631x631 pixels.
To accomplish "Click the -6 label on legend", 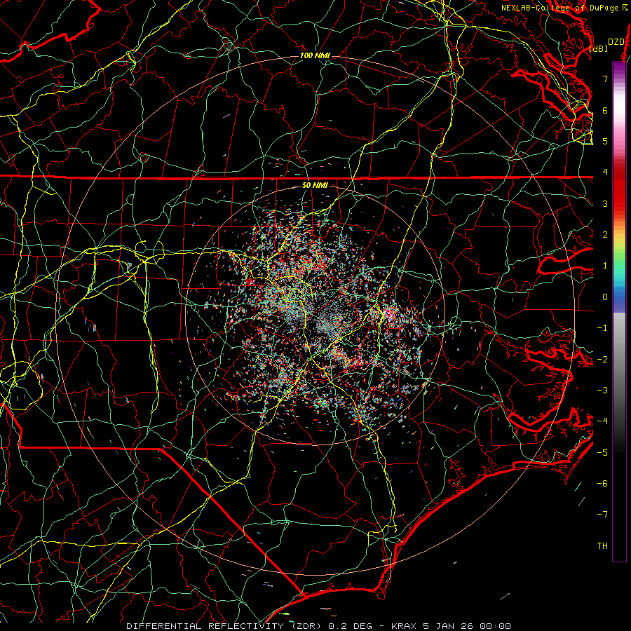I will point(602,484).
